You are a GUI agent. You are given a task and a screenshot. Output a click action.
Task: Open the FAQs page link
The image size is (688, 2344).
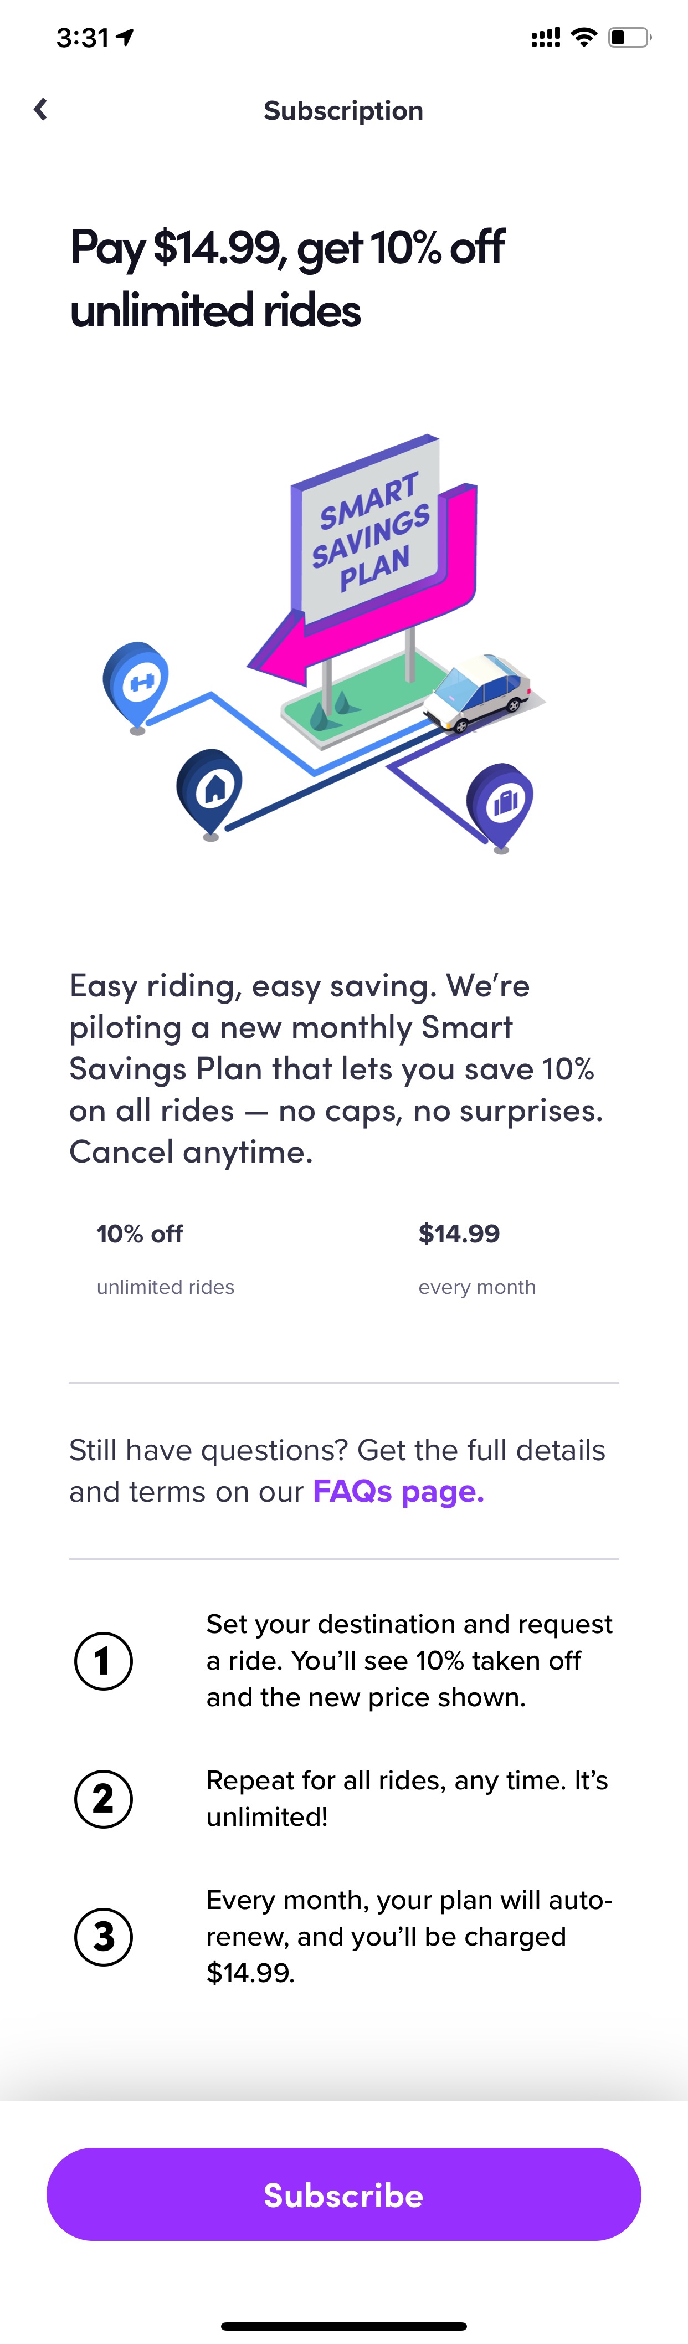click(398, 1492)
